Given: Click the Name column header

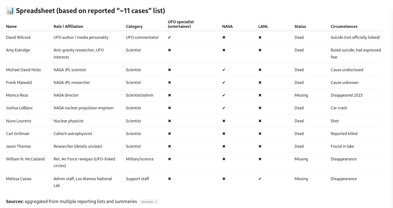Looking at the screenshot, I should [x=11, y=26].
